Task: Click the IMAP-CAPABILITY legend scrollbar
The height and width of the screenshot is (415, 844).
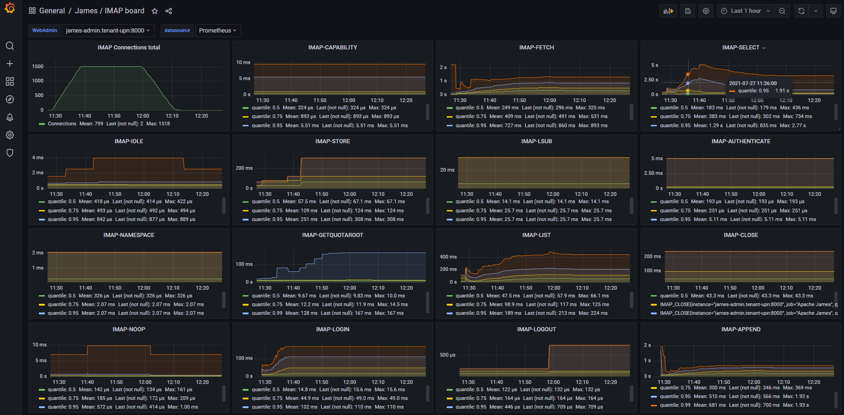Action: 427,112
